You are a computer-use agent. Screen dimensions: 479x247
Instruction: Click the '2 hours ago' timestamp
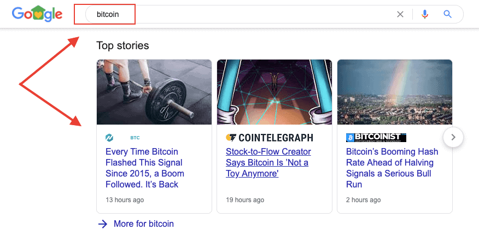click(363, 200)
